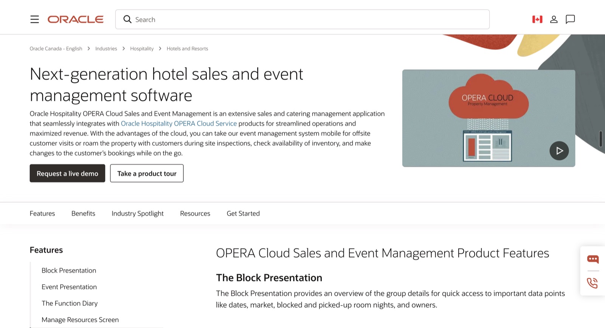Viewport: 605px width, 328px height.
Task: Open the Industries breadcrumb link
Action: (106, 49)
